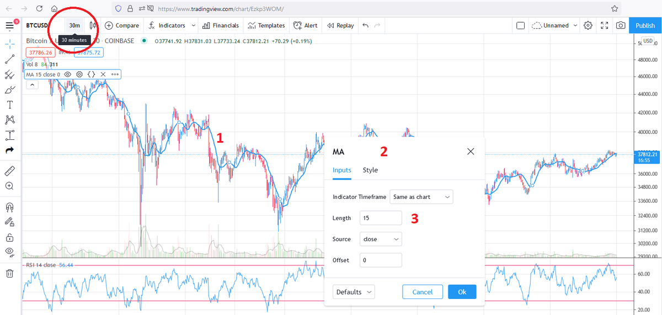Click the trash remove drawings icon
The width and height of the screenshot is (662, 315).
pyautogui.click(x=9, y=273)
